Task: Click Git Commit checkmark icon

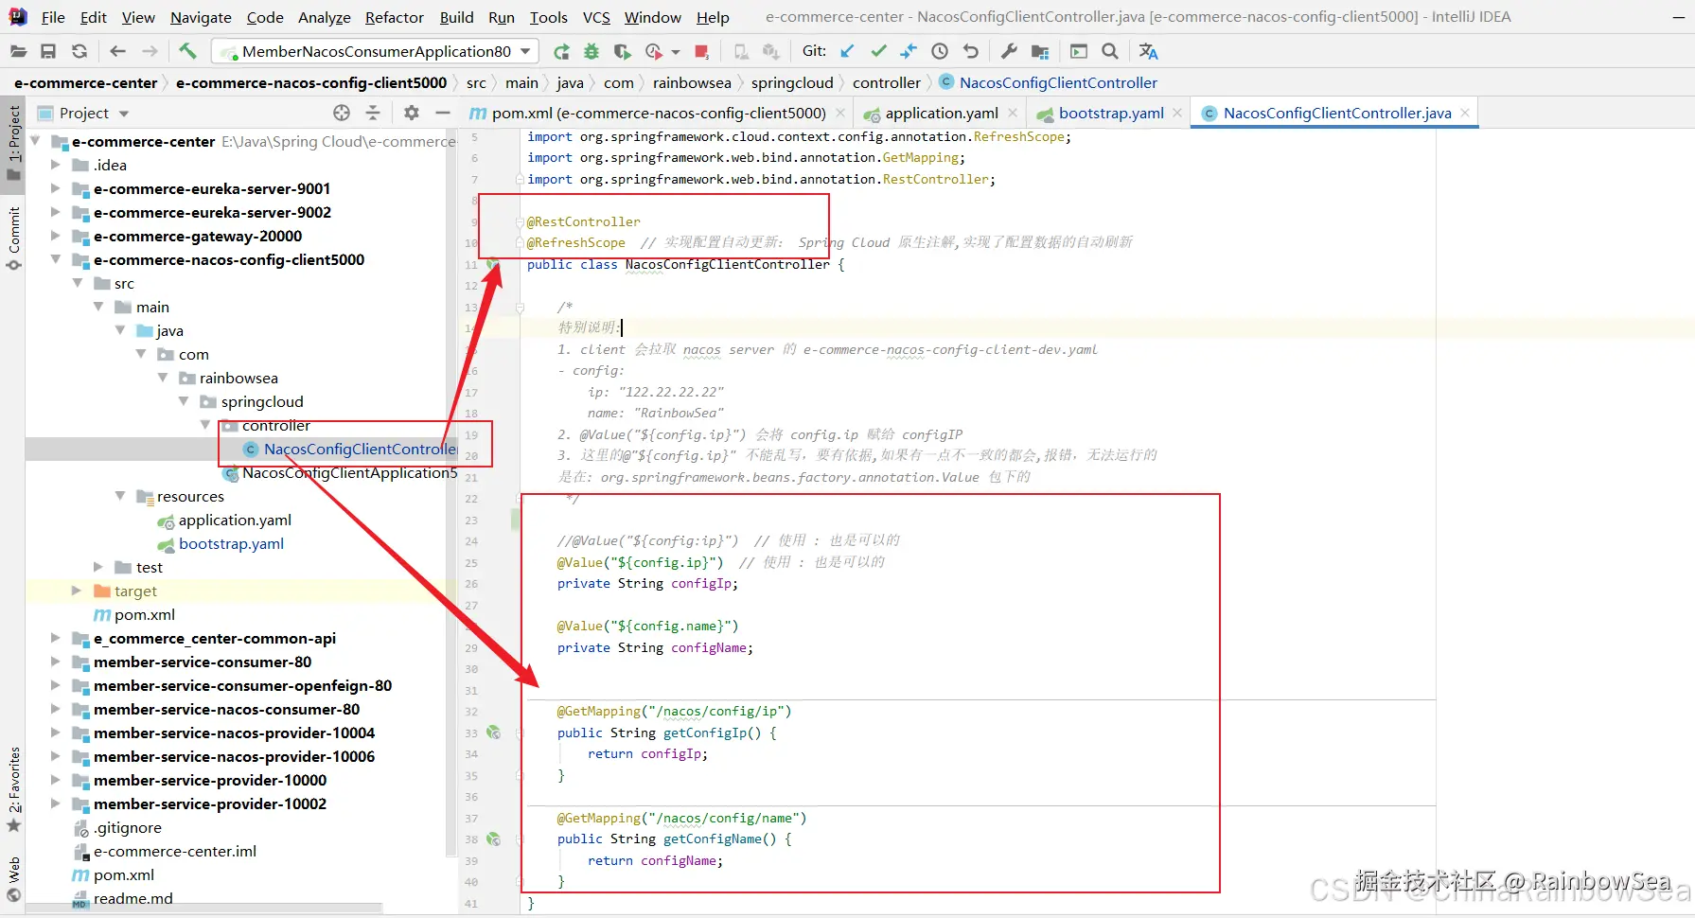Action: point(878,51)
